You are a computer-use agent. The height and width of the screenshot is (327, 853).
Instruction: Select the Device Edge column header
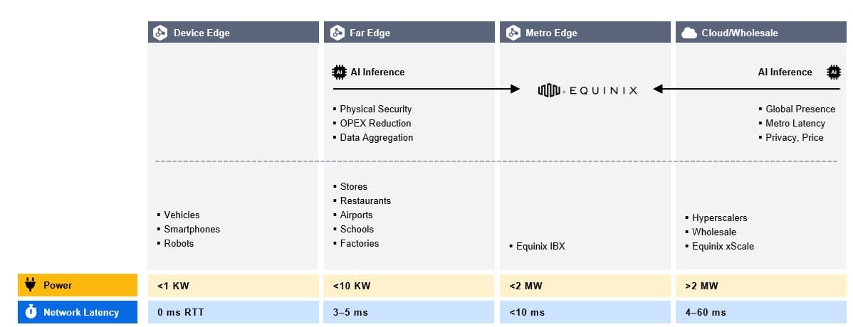pos(233,33)
